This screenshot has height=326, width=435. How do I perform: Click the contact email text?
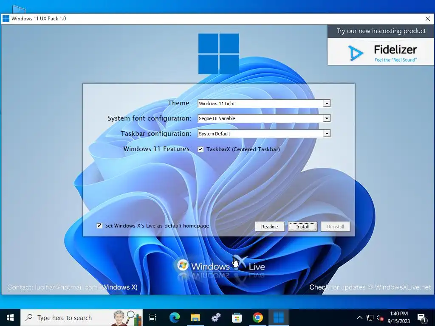pyautogui.click(x=72, y=287)
